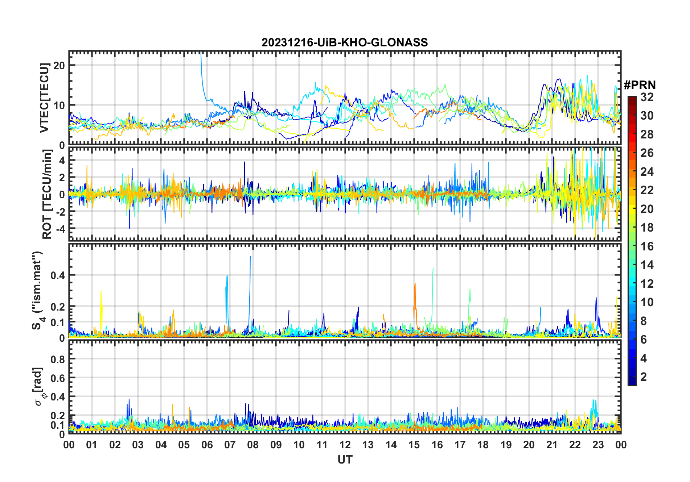Image resolution: width=690 pixels, height=482 pixels.
Task: Click the UT hour tick 05
Action: pos(184,445)
